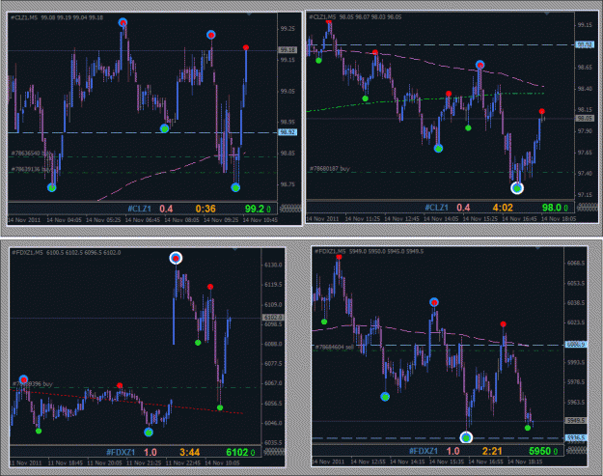Select the 6102.0 current price label

click(x=273, y=318)
